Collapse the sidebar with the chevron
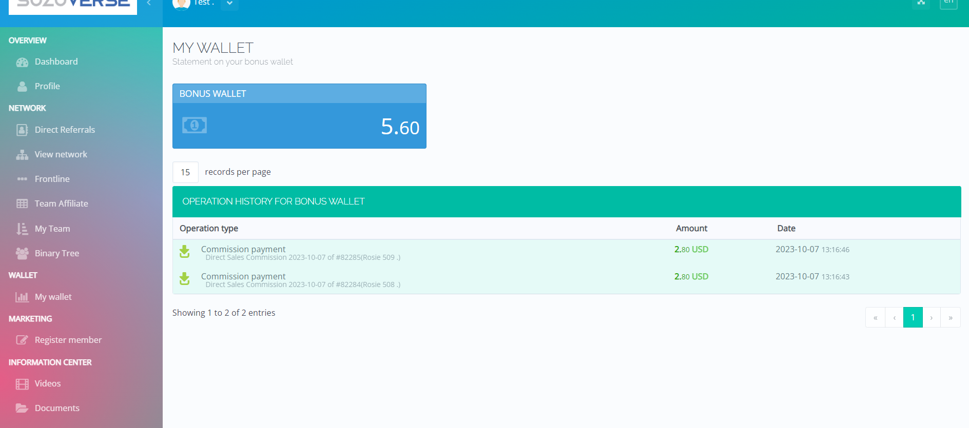This screenshot has width=969, height=428. click(149, 3)
